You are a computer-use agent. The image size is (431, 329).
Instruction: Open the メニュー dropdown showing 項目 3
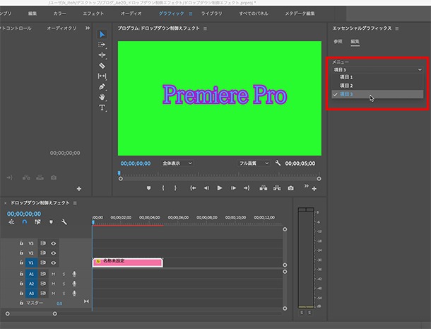[x=377, y=69]
